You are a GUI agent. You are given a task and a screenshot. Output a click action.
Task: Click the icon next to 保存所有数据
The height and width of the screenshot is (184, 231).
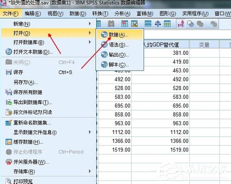pos(9,92)
